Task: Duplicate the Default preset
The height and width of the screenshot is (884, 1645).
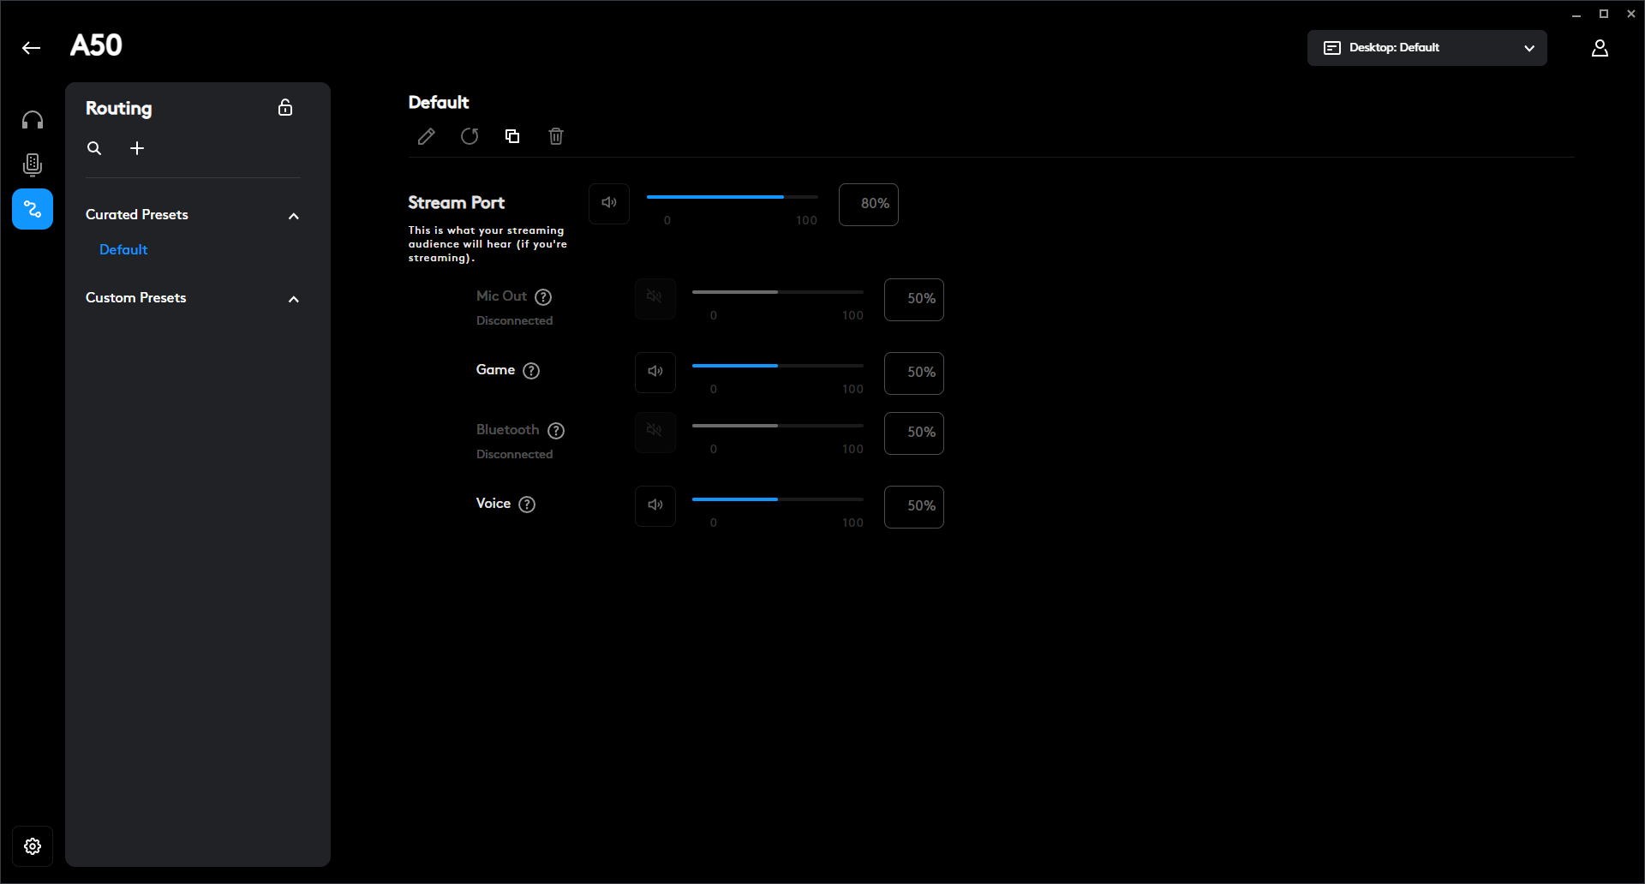Action: (512, 136)
